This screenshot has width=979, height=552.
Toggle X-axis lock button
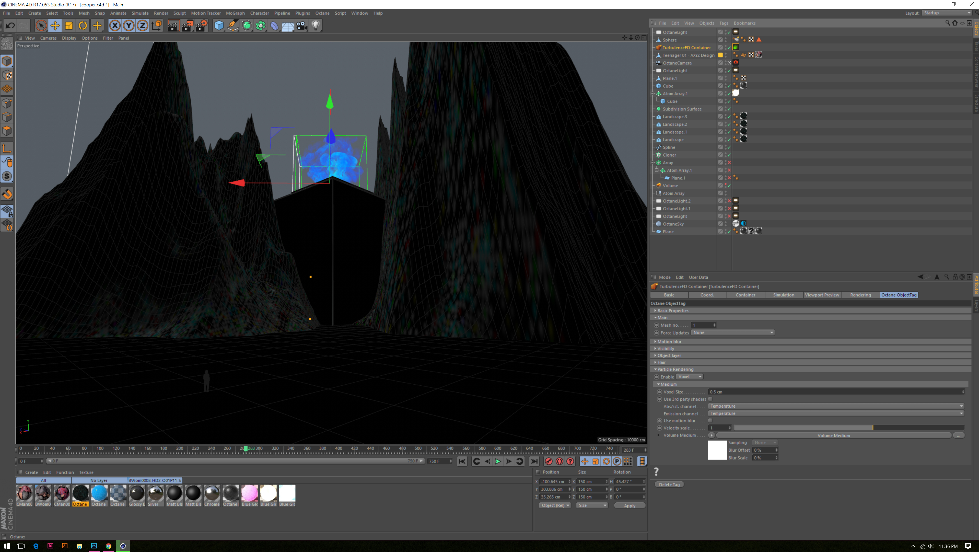[x=115, y=26]
